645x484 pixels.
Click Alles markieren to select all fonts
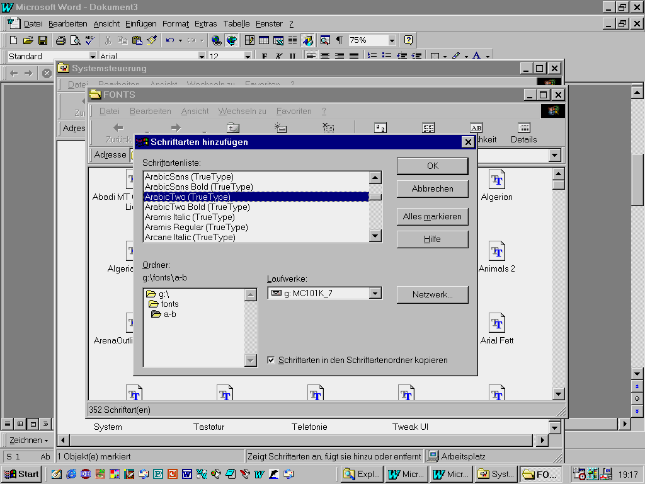[432, 217]
